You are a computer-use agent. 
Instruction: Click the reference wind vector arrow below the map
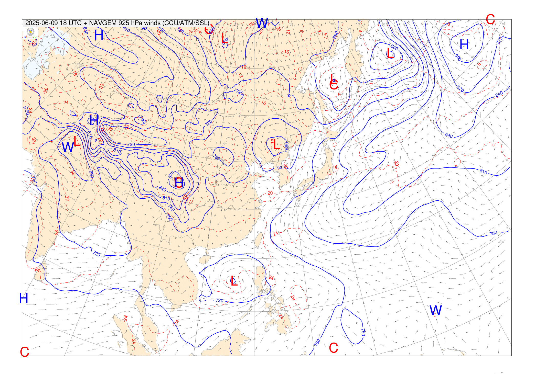point(498,373)
